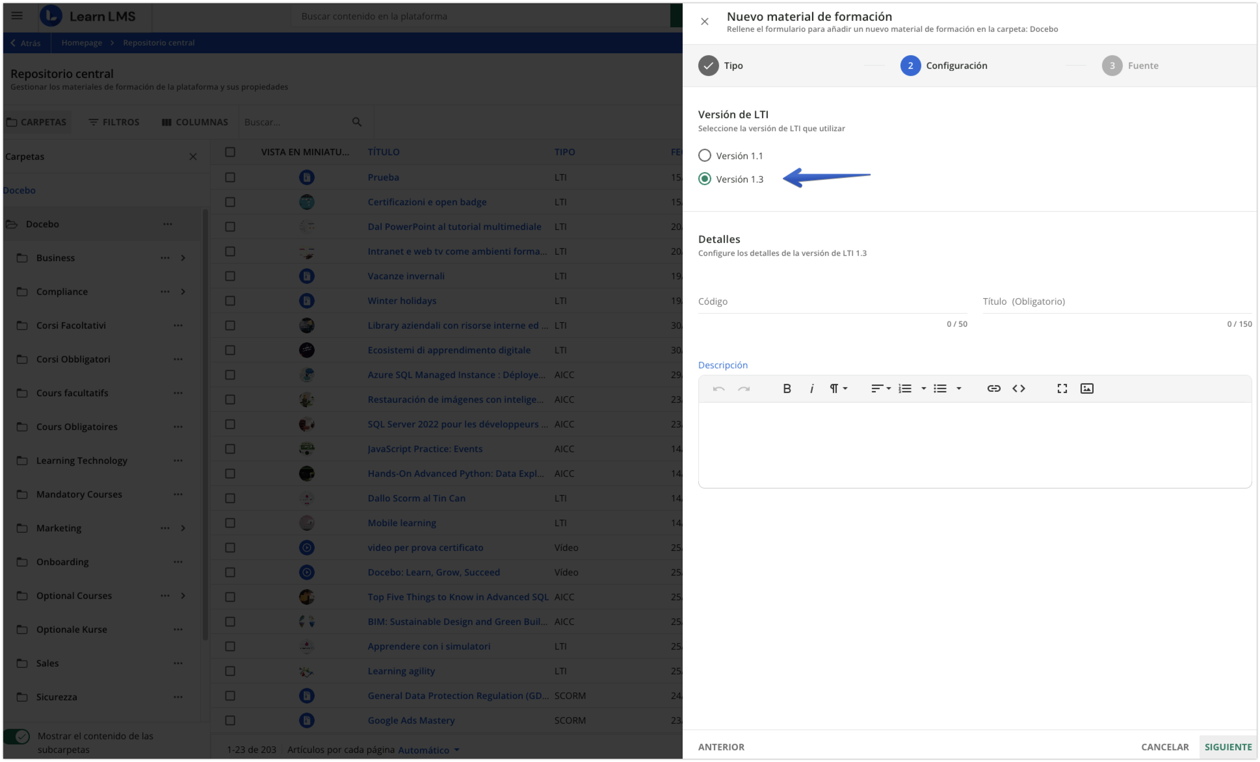This screenshot has height=762, width=1260.
Task: Close the new training material panel
Action: [704, 21]
